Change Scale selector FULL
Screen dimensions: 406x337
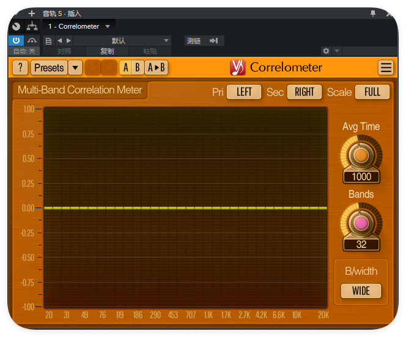[372, 92]
